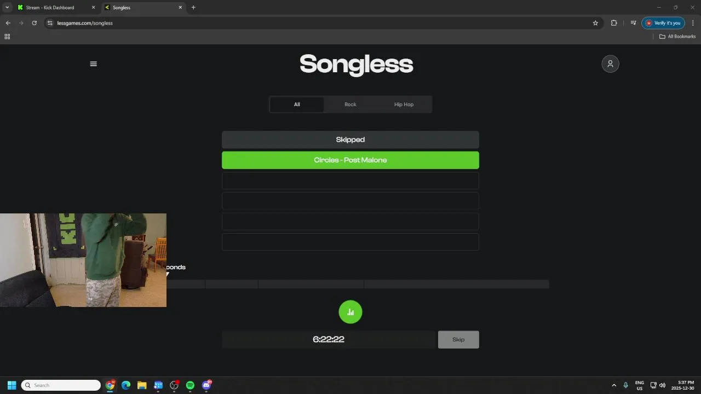The image size is (701, 394).
Task: Open the All Bookmarks folder
Action: (x=677, y=37)
